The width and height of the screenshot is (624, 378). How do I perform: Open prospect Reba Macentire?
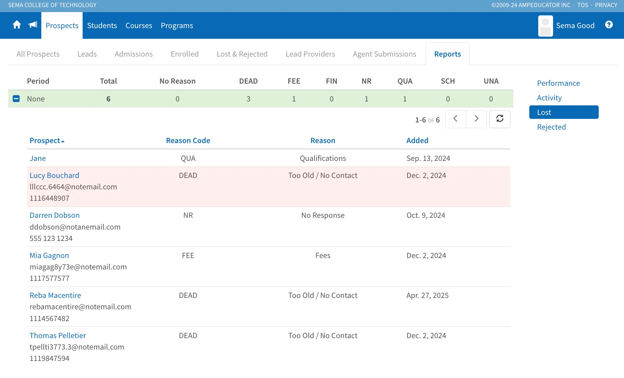click(55, 295)
